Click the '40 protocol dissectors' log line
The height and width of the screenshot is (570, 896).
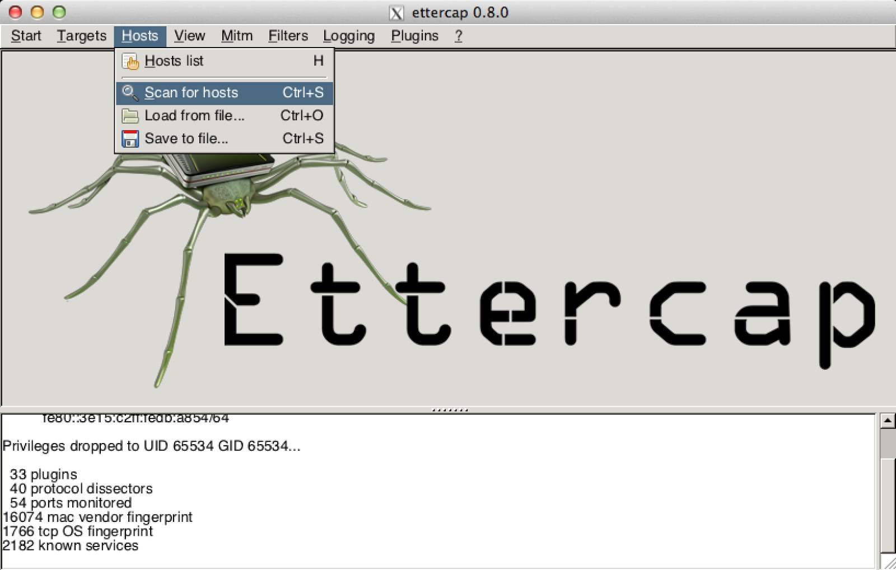pos(81,488)
